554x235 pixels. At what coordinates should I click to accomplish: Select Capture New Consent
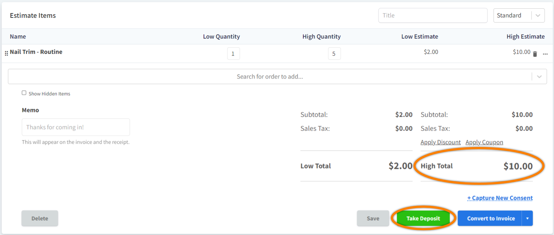pyautogui.click(x=500, y=198)
